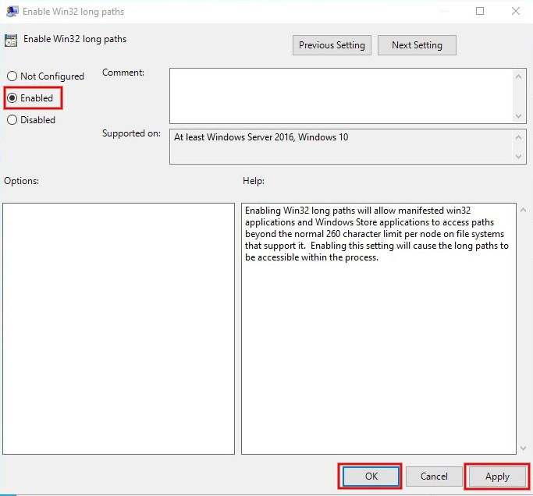533x496 pixels.
Task: Click inside the Comment text box
Action: tap(341, 96)
